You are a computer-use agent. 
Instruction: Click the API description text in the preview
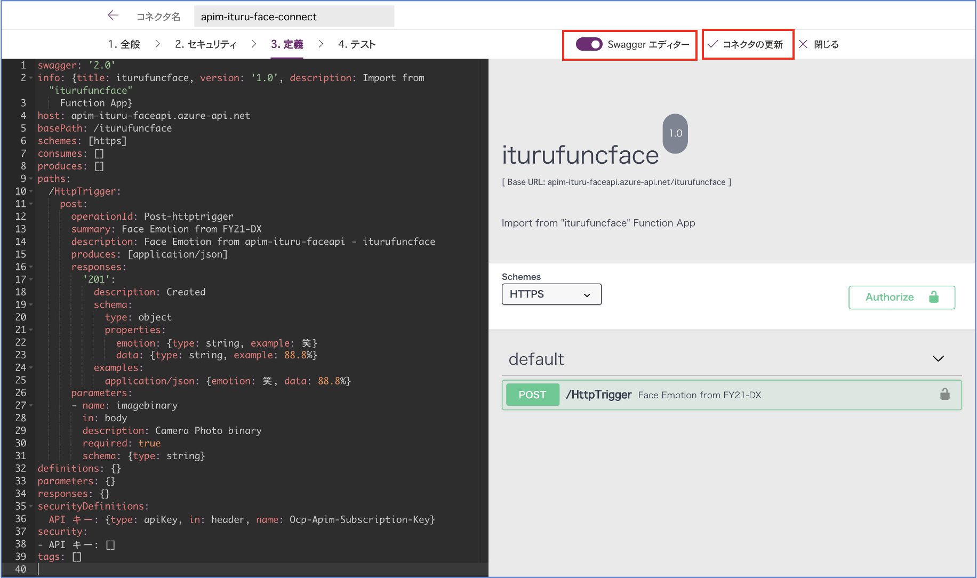[x=598, y=223]
